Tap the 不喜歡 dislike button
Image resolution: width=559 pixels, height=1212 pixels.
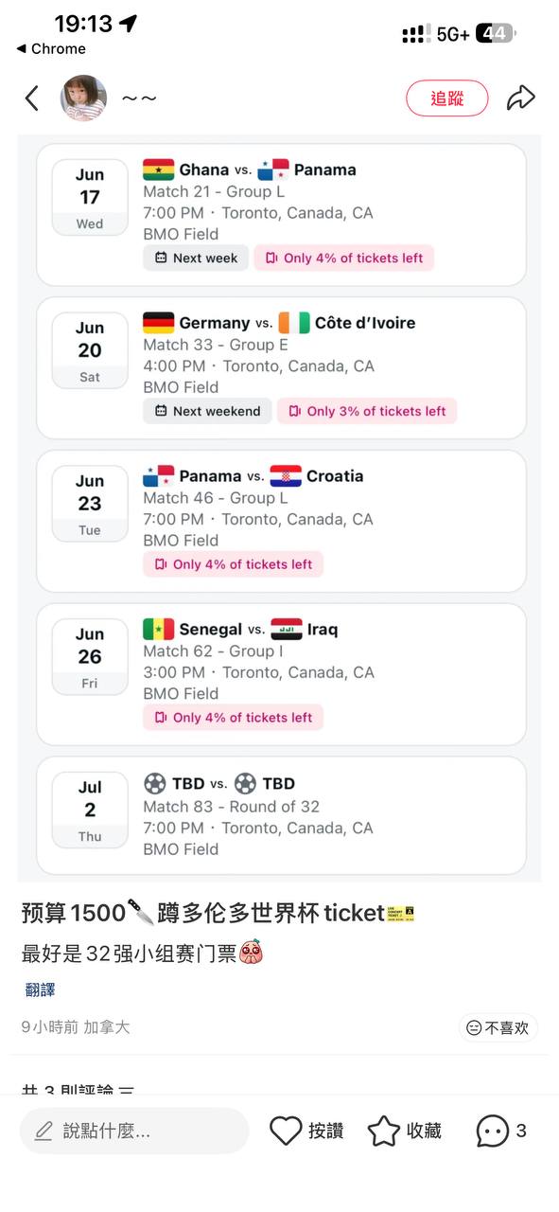click(498, 1027)
